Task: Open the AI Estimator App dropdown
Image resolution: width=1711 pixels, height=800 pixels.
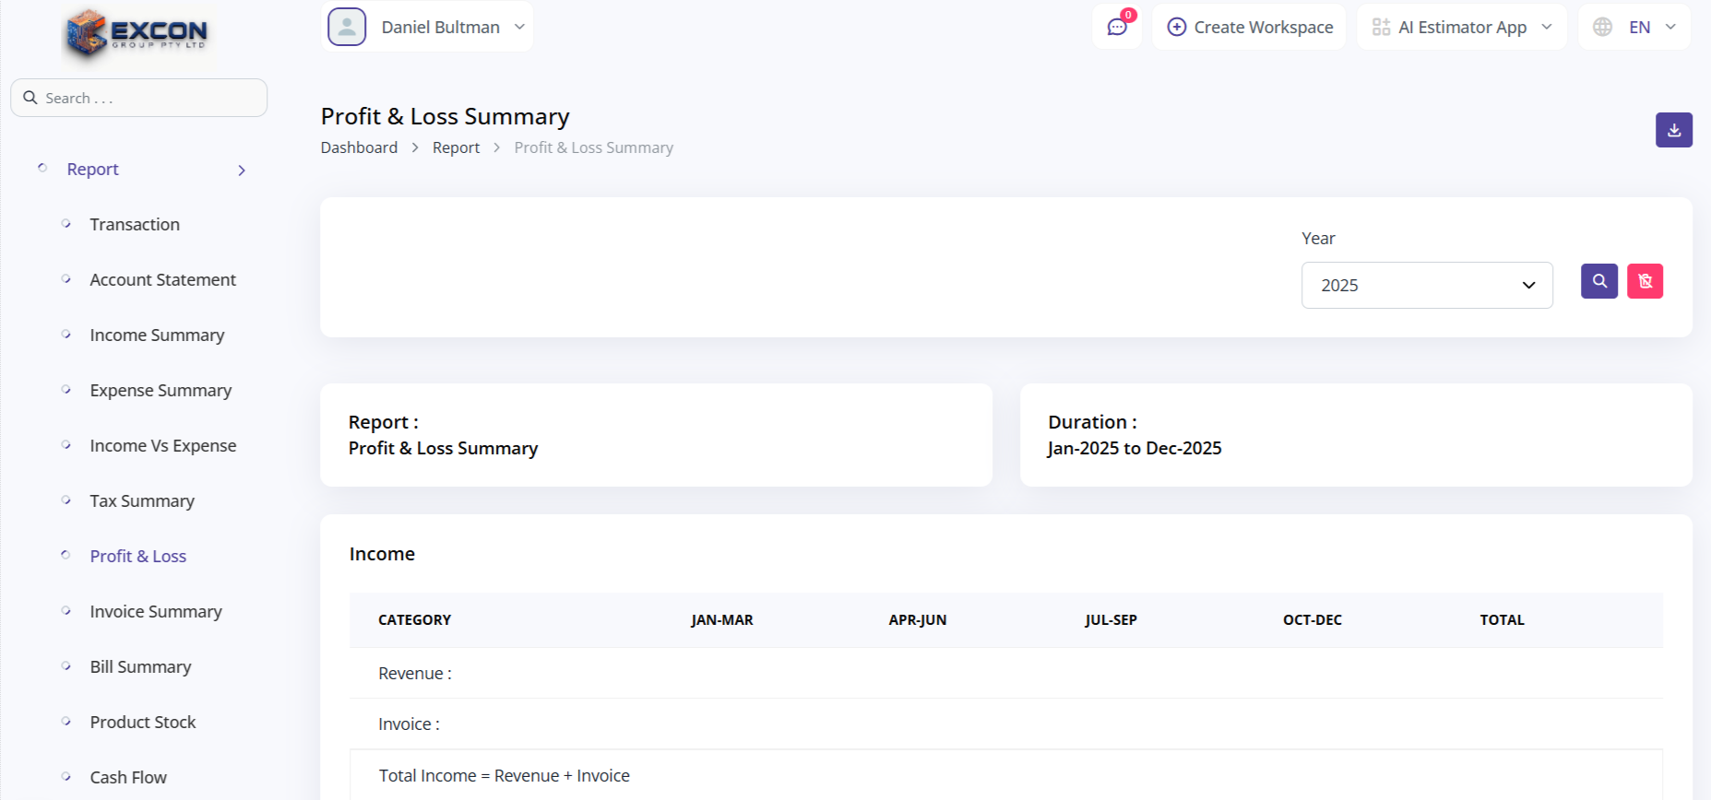Action: point(1462,28)
